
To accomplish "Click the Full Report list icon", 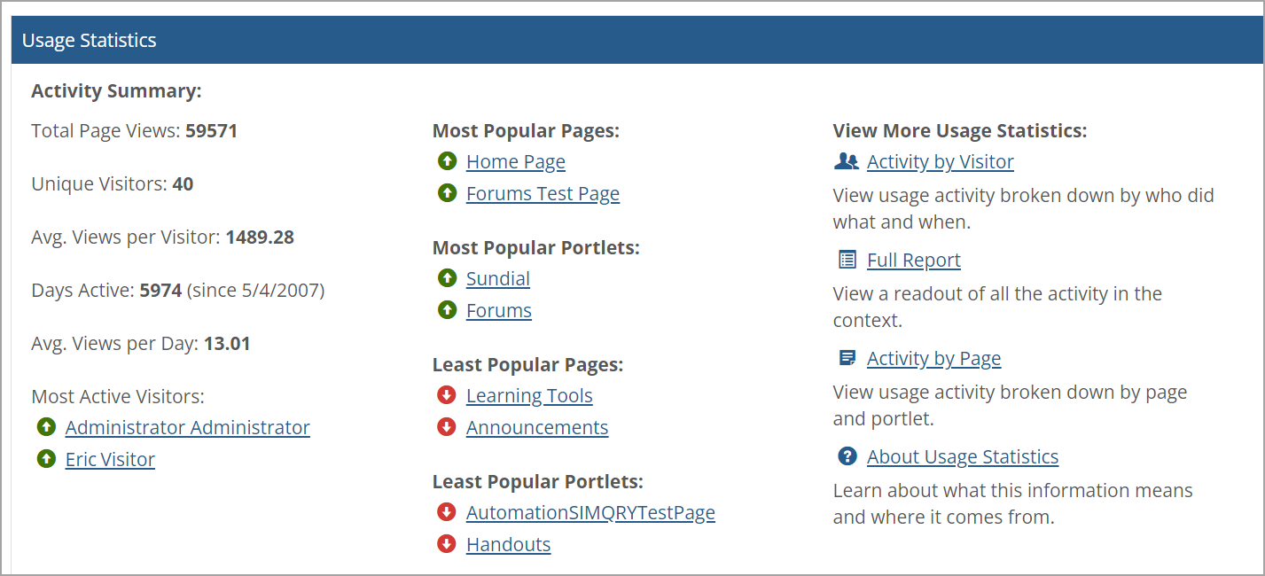I will (x=847, y=260).
